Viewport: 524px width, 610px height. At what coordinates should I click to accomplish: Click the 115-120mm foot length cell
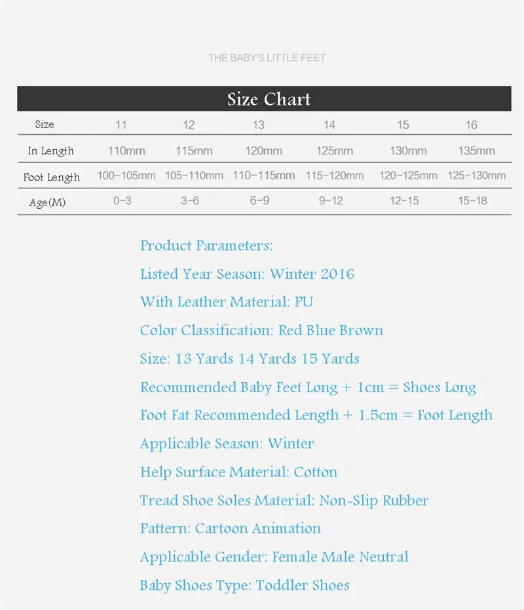pyautogui.click(x=335, y=175)
